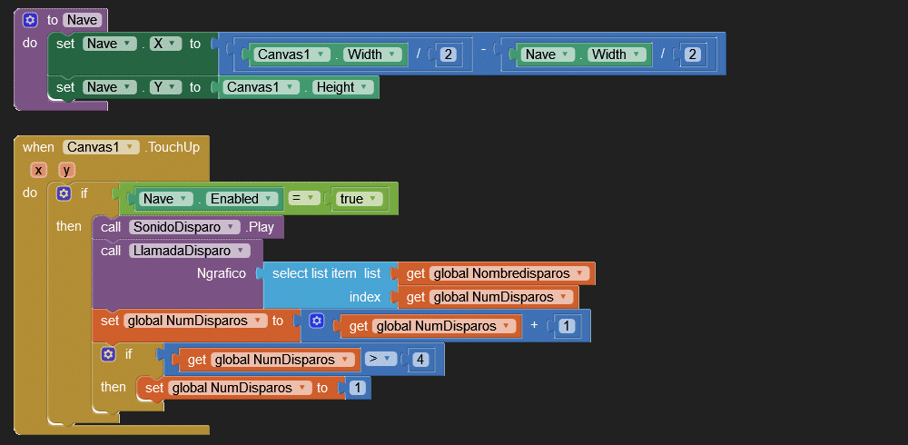Click the gear icon on the addition block
The width and height of the screenshot is (908, 445).
317,320
